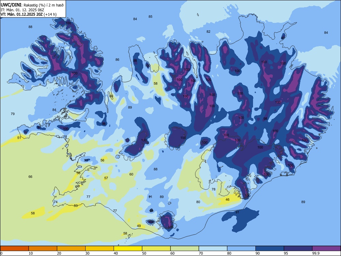Viewport: 341px width, 256px height.
Task: Click the pale yellow 50–60 legend swatch
Action: [x=156, y=248]
